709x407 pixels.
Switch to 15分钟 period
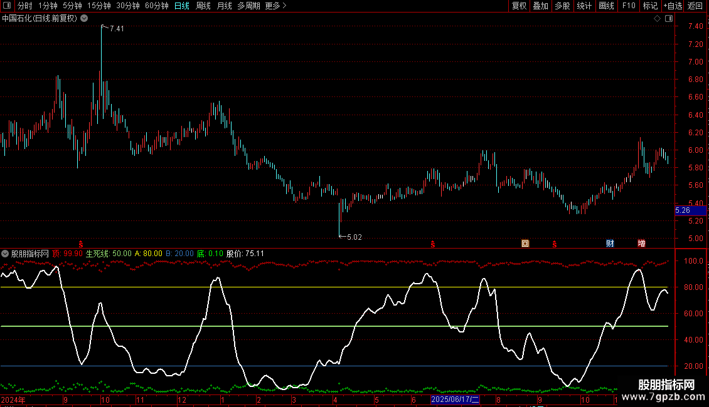point(99,6)
